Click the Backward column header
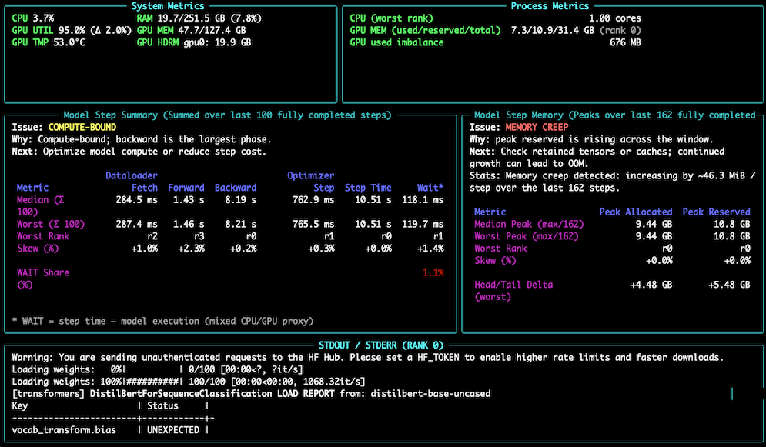Image resolution: width=766 pixels, height=447 pixels. point(236,188)
